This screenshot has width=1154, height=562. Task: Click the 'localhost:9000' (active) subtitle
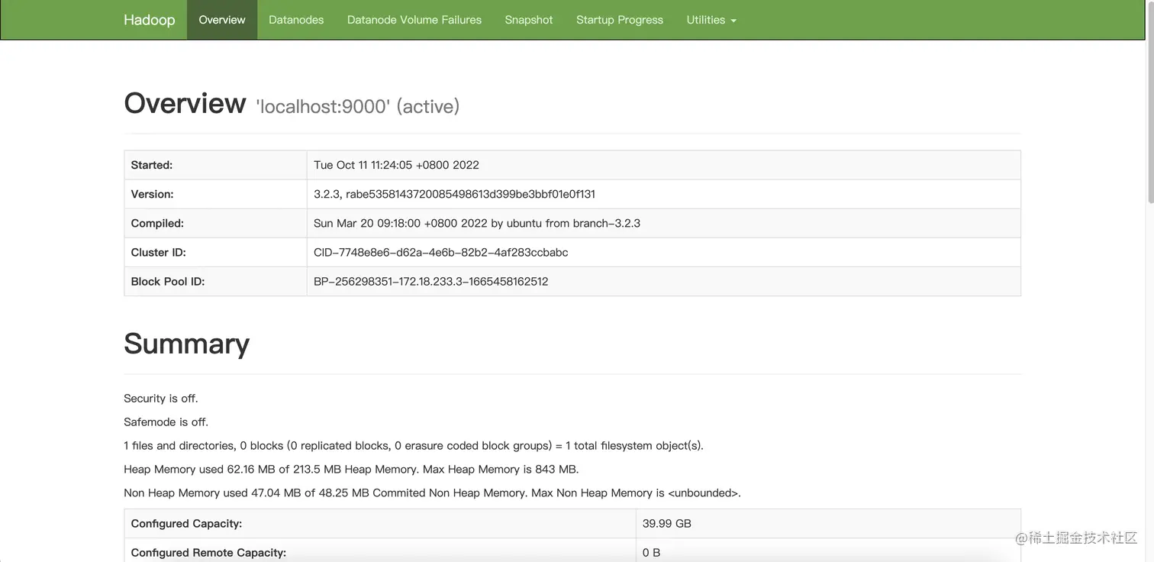(x=357, y=106)
